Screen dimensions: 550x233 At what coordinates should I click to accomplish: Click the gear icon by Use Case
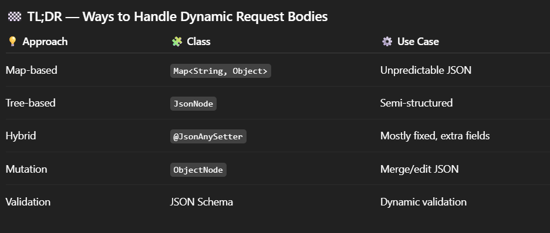click(387, 42)
